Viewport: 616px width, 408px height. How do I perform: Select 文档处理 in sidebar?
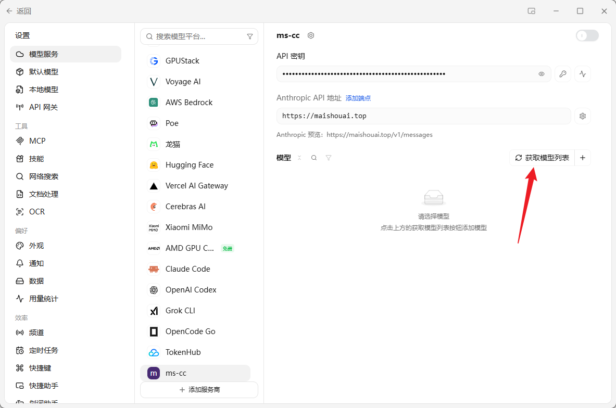click(x=66, y=194)
